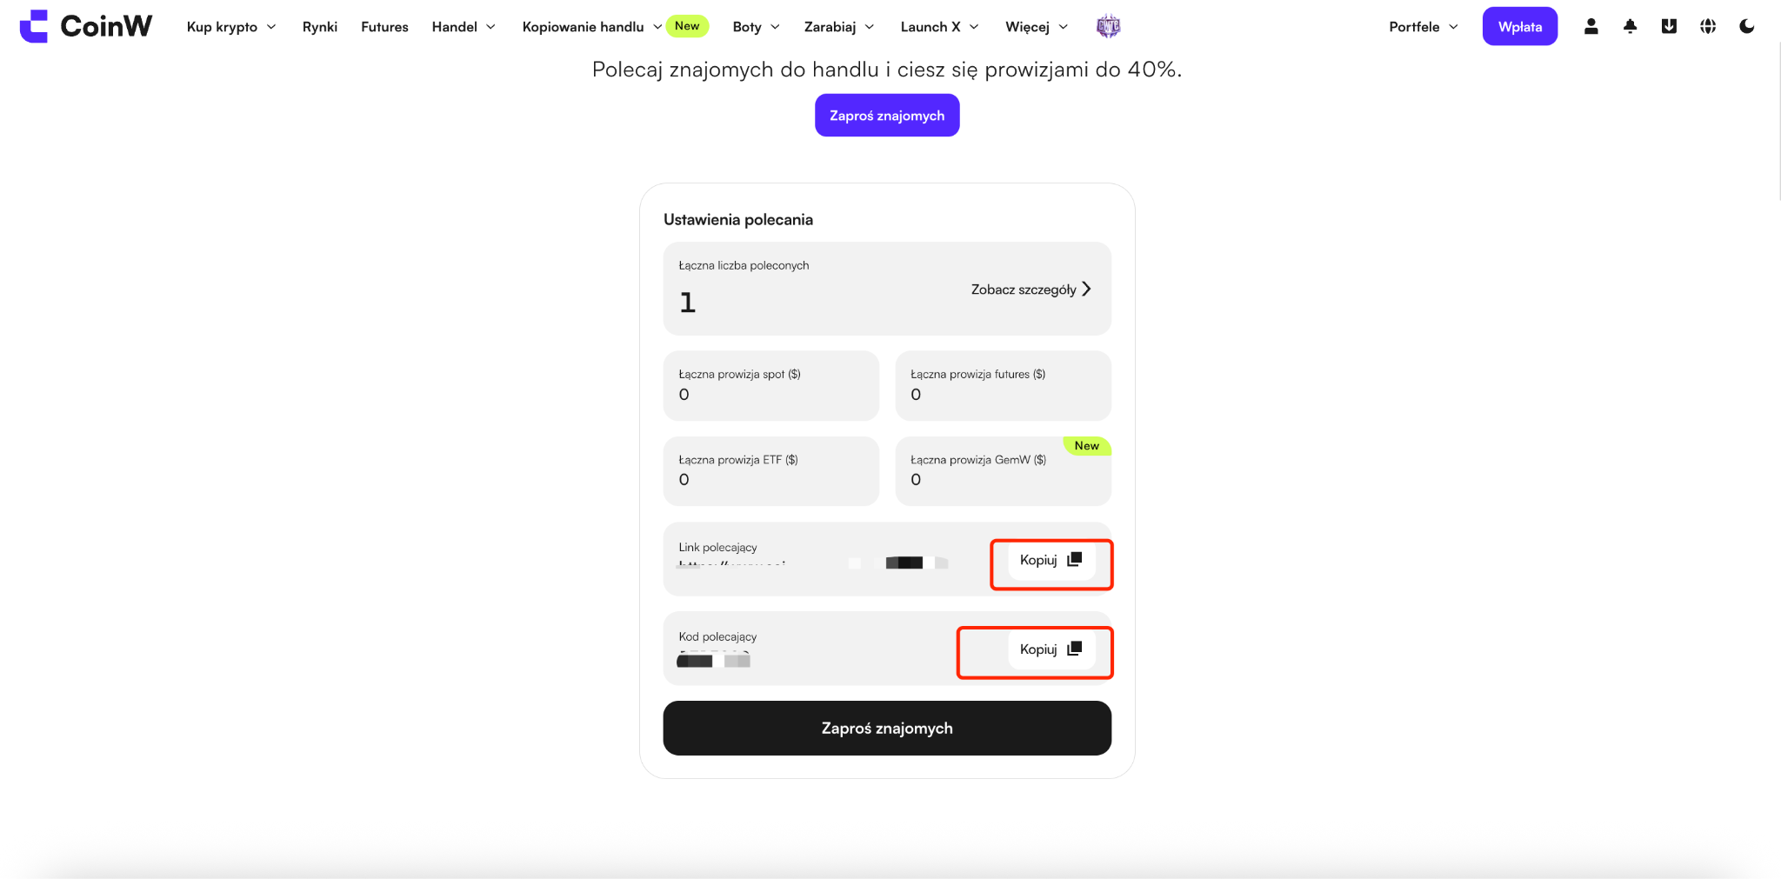Go to the Rynki page
Screen dimensions: 1781x879
[320, 27]
